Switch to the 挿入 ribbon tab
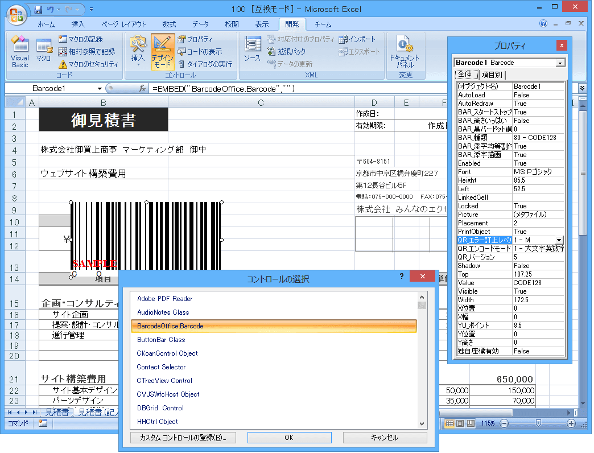The width and height of the screenshot is (594, 453). point(78,24)
